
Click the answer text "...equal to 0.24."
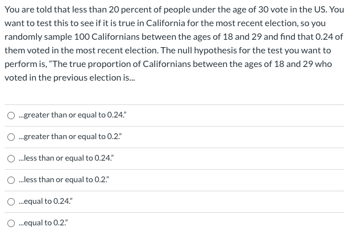click(46, 202)
